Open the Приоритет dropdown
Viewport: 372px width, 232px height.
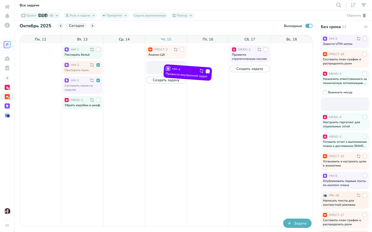(x=114, y=15)
